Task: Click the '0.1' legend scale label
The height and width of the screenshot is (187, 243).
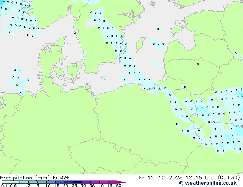Action: click(4, 185)
